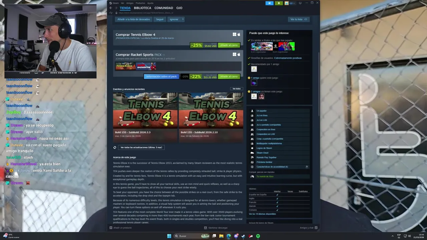
Task: Open the Big Picture mode monitor icon
Action: pos(300,3)
